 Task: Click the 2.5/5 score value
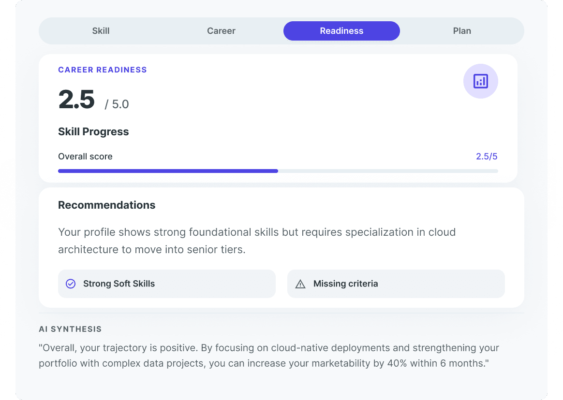click(487, 157)
